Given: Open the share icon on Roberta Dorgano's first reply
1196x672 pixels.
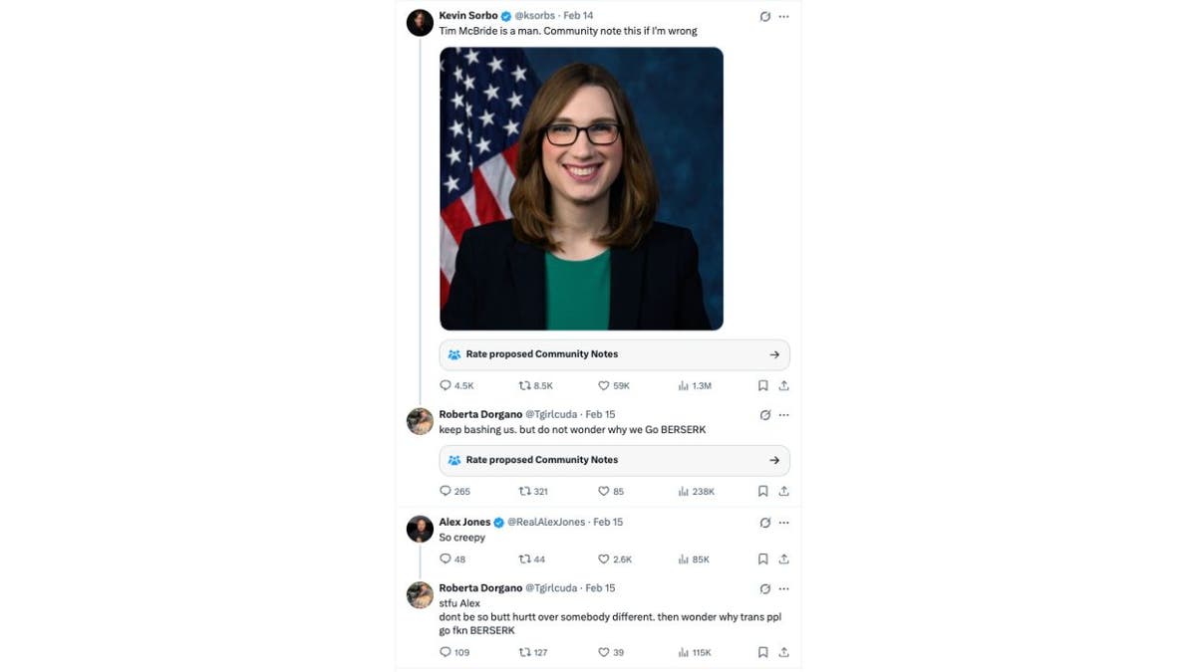Looking at the screenshot, I should pyautogui.click(x=783, y=491).
